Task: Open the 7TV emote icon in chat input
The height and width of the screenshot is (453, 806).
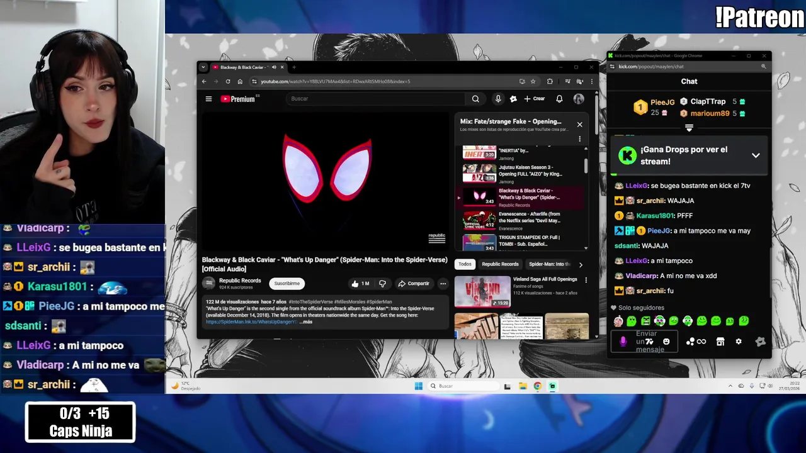Action: [649, 342]
